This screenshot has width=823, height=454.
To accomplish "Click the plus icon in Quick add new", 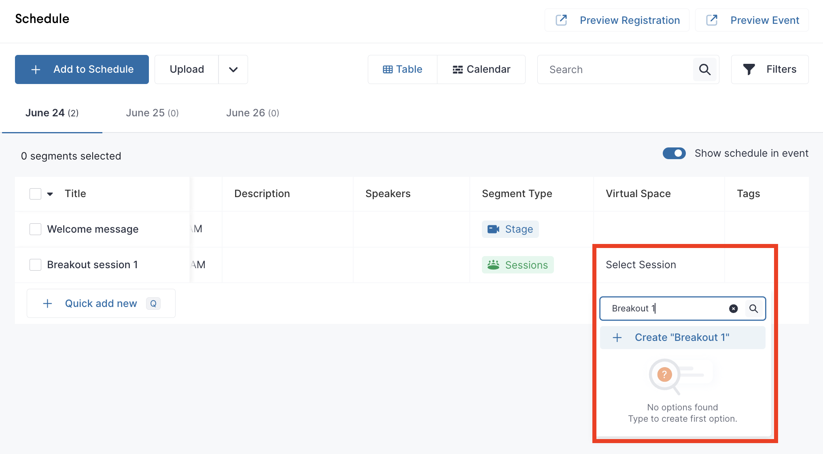I will point(47,304).
